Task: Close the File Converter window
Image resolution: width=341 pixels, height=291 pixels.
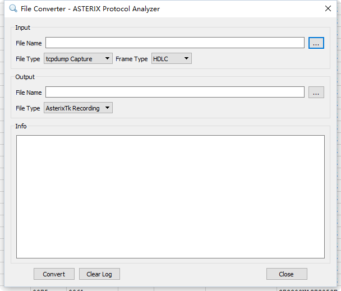Action: [x=328, y=8]
